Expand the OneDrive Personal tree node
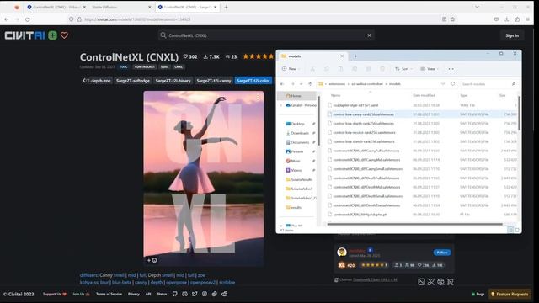This screenshot has width=539, height=303. pyautogui.click(x=281, y=105)
